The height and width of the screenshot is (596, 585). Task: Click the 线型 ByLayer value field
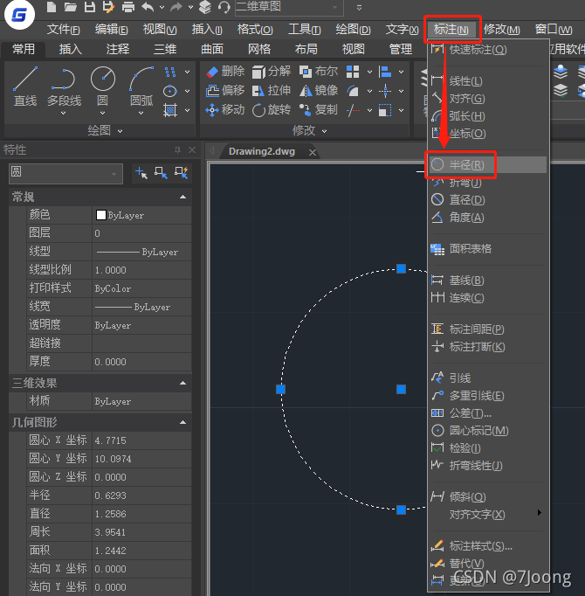[141, 252]
